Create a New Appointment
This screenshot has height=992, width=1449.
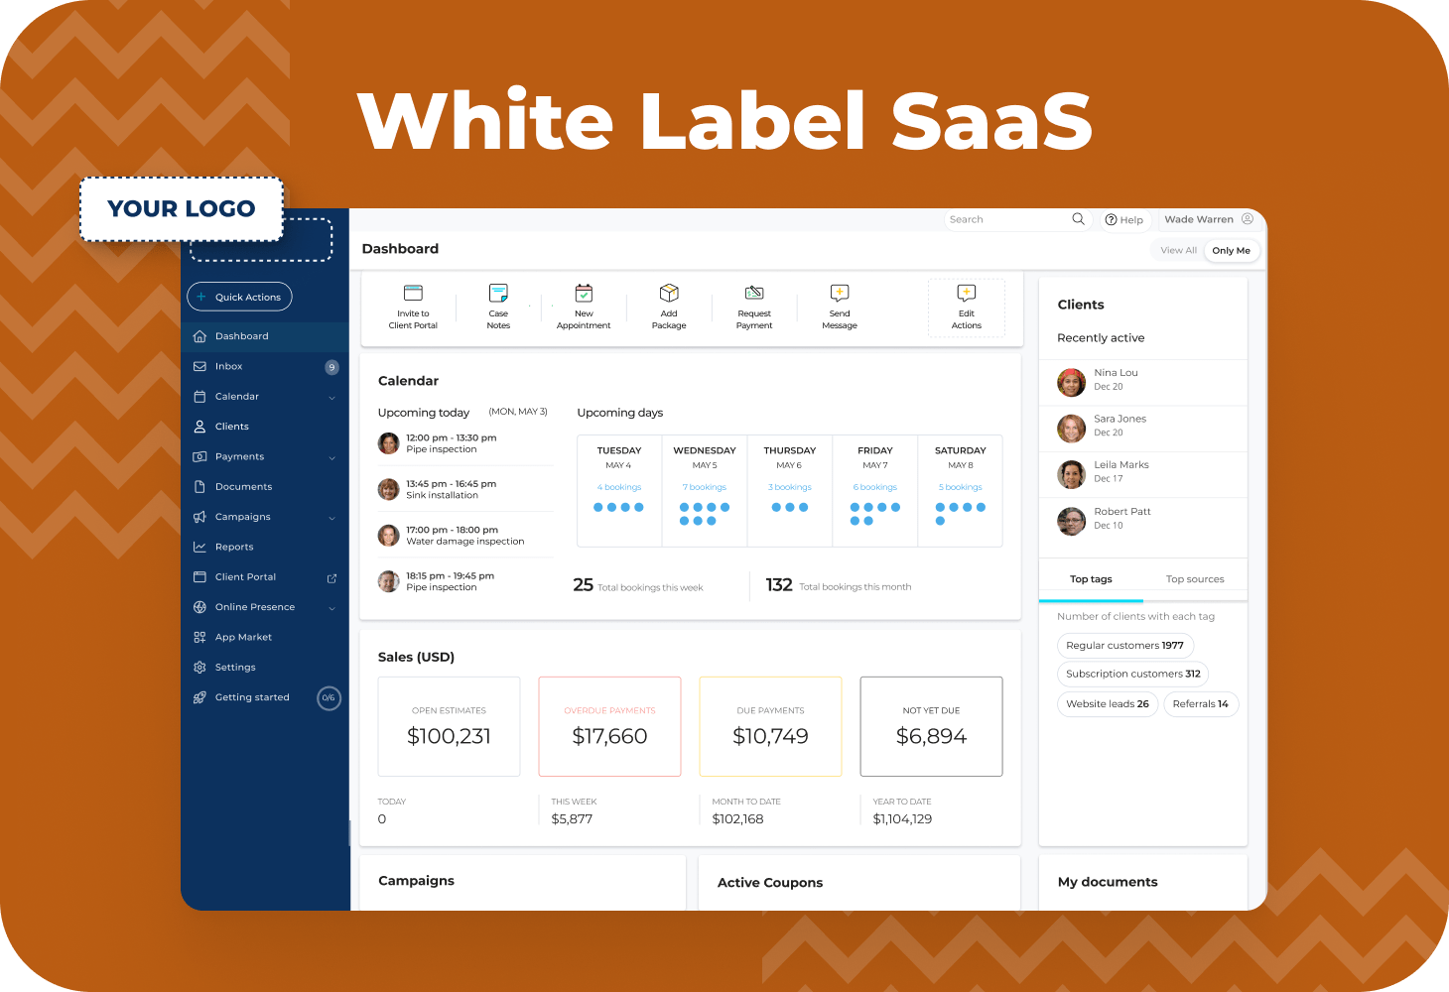pos(584,307)
